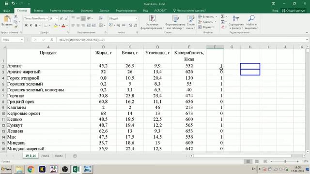The width and height of the screenshot is (310, 174).
Task: Toggle Underline (Ч) formatting
Action: click(36, 25)
